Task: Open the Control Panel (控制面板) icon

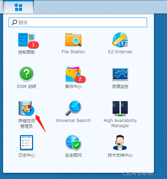Action: tap(27, 40)
